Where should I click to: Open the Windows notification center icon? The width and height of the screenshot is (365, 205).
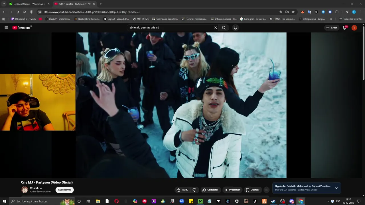(359, 201)
